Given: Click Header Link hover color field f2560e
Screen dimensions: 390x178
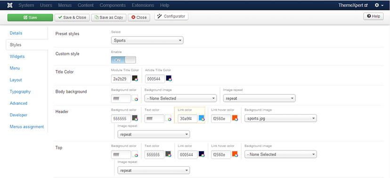Looking at the screenshot, I should [221, 119].
